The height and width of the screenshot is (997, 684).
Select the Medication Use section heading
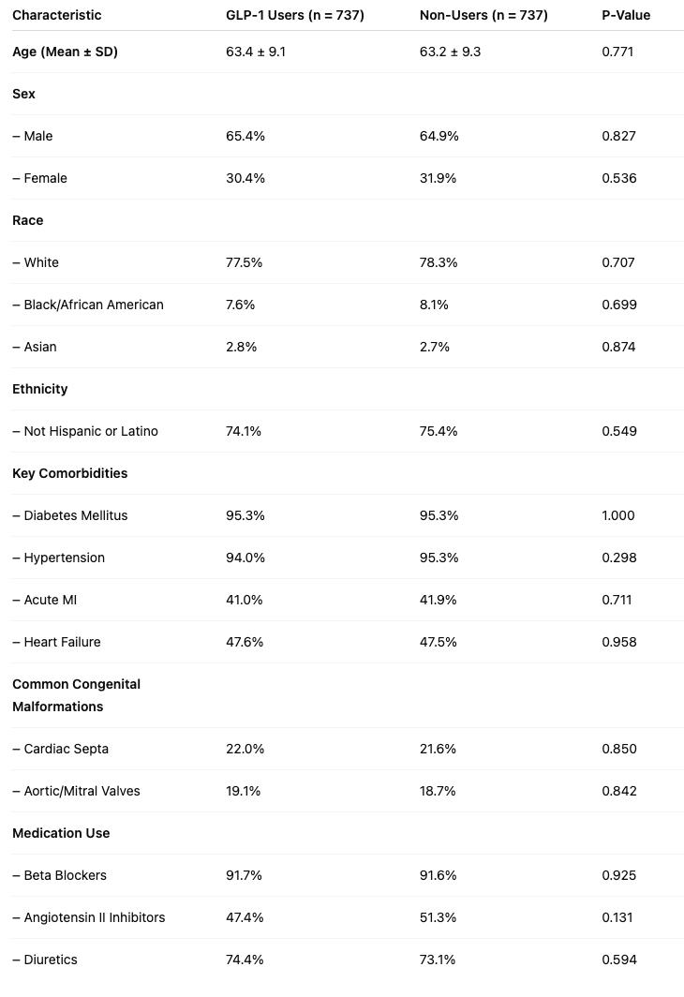[x=61, y=833]
